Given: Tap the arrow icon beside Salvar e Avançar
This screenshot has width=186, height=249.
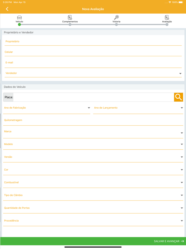Looking at the screenshot, I should pos(182,241).
